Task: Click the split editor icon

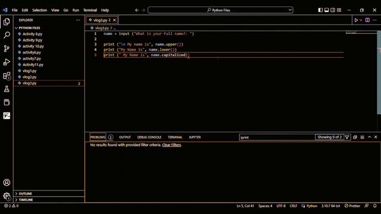Action: 367,20
